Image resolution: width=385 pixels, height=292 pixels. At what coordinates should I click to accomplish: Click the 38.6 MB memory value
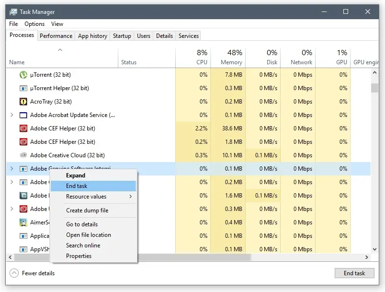coord(232,128)
